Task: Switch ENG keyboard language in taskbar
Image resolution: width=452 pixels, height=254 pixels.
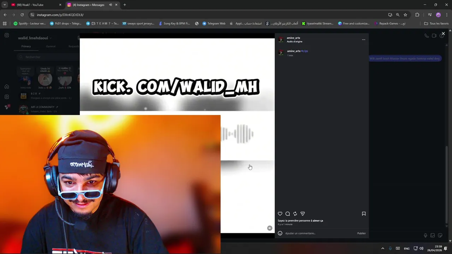Action: 407,249
